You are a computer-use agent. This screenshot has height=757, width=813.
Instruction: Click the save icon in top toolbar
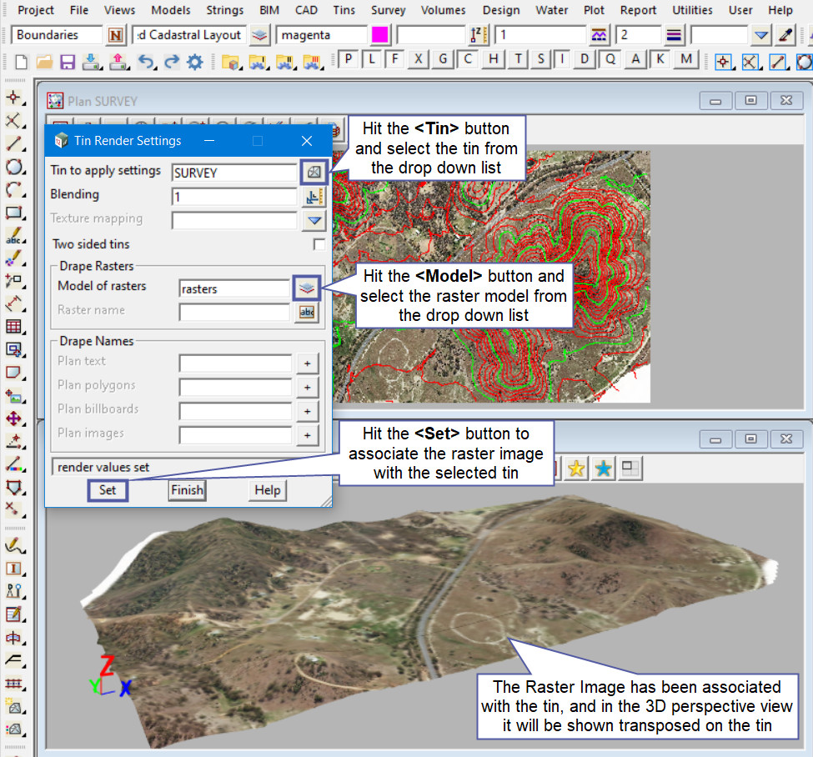coord(68,62)
